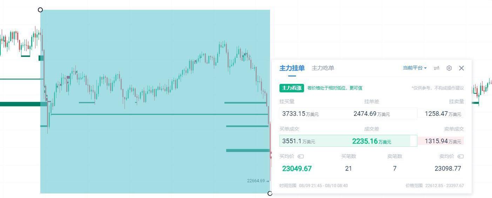Click the 1258.47 挂卖量 value
Screen dimensions: 492x198
point(443,114)
